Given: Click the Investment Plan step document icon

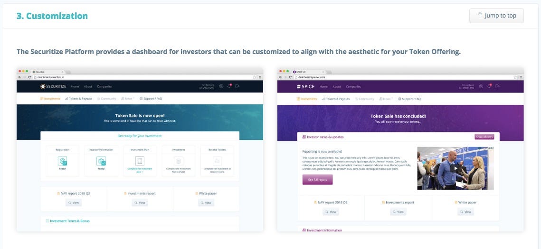Looking at the screenshot, I should tap(140, 161).
